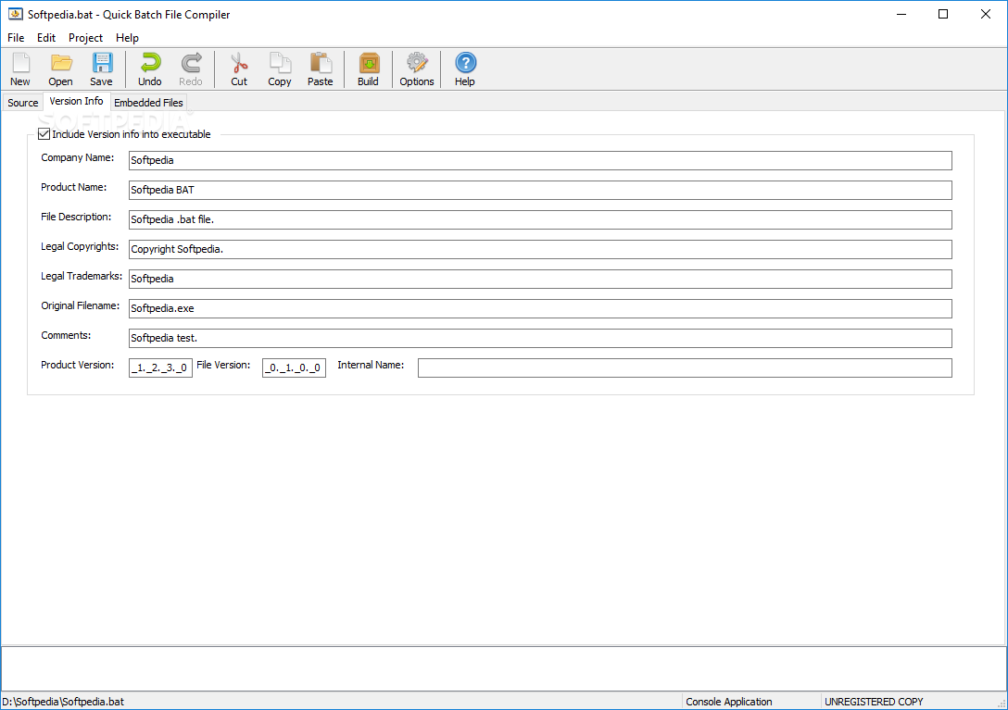Focus the Product Name field
Screen dimensions: 1008x710
(540, 190)
